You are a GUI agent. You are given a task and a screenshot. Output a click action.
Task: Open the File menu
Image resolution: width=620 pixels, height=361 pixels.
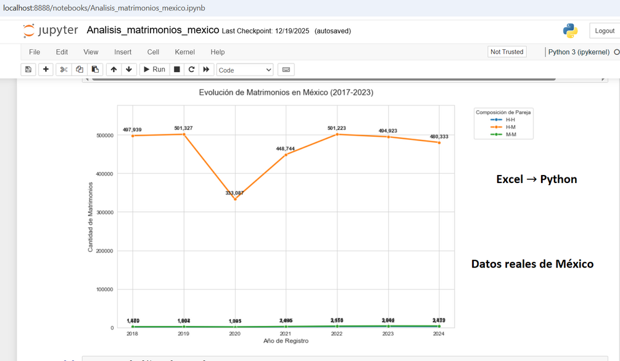point(35,52)
